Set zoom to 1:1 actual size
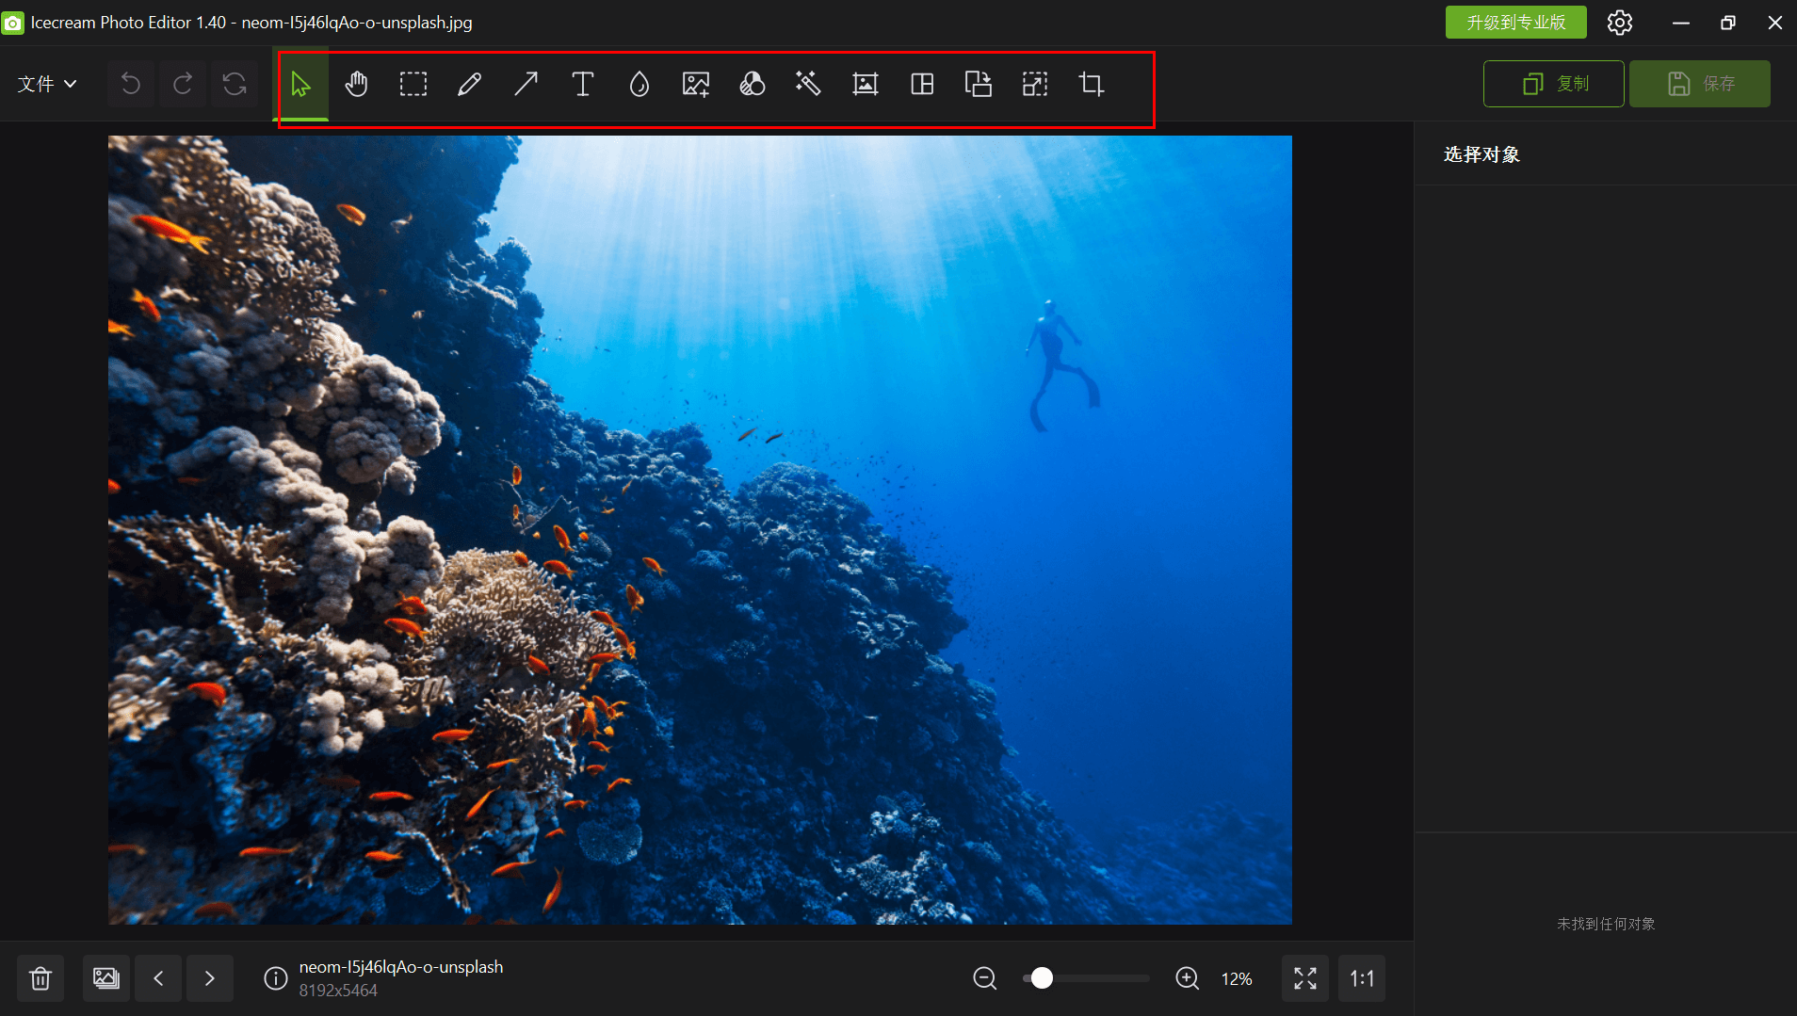 click(x=1361, y=978)
